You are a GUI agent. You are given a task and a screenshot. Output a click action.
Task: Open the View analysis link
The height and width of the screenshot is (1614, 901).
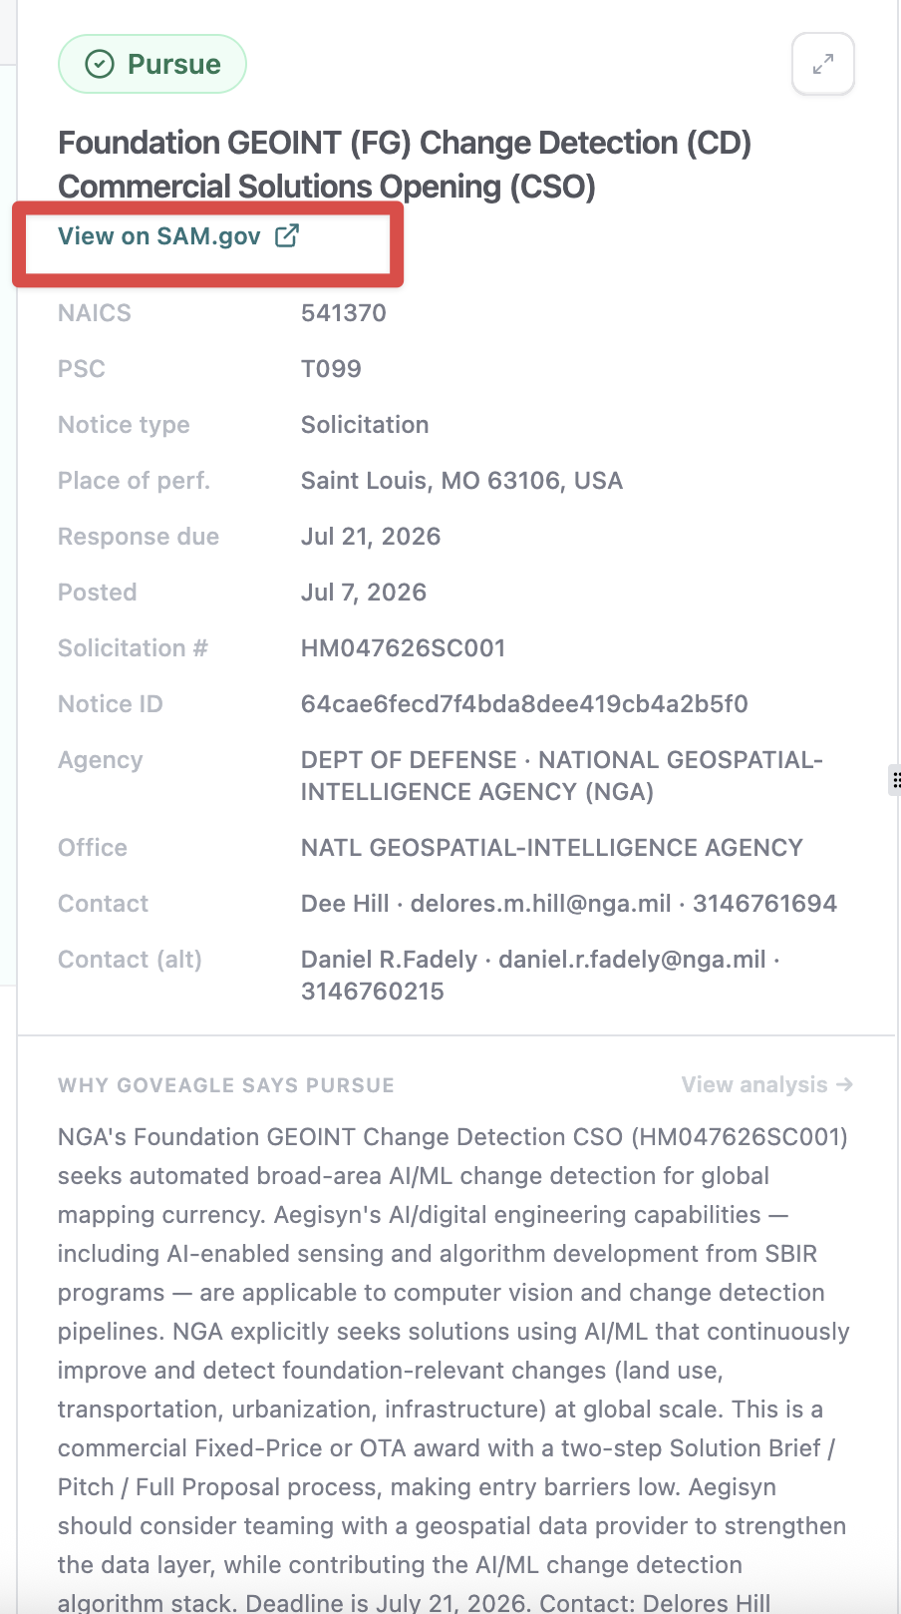click(767, 1084)
